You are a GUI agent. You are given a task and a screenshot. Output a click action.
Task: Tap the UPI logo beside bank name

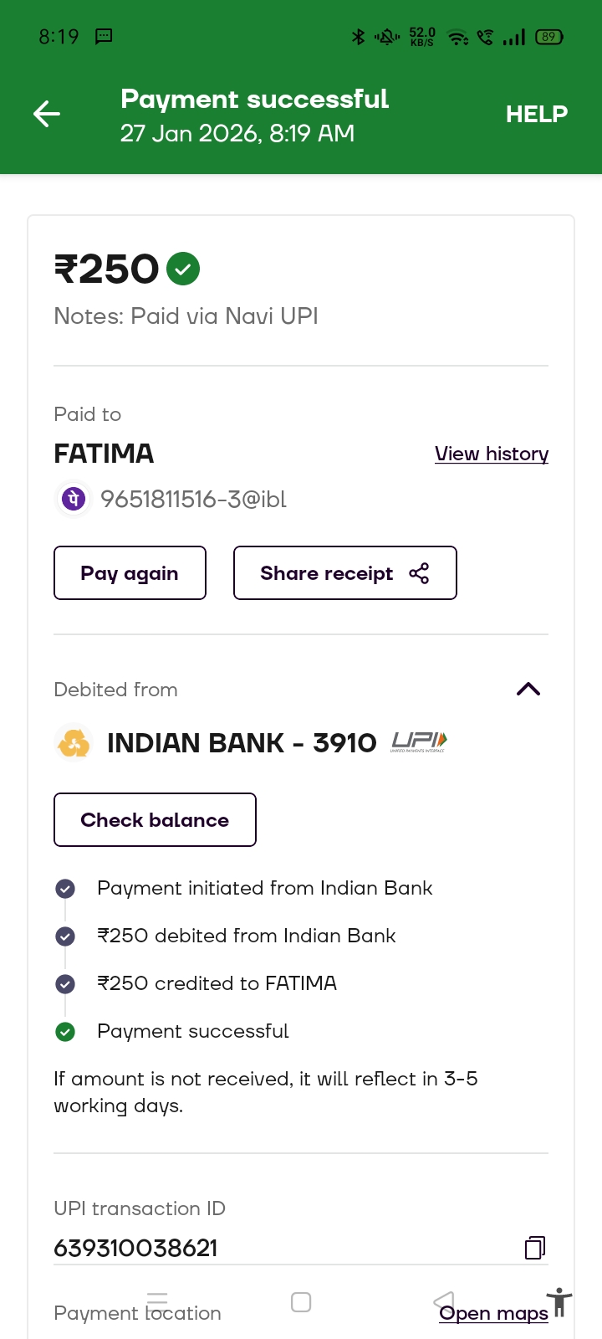(x=419, y=742)
